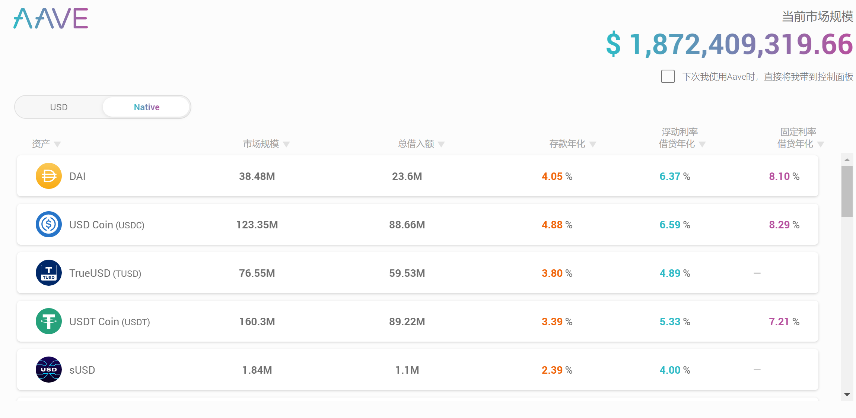Click USDT market size 160.3M
The width and height of the screenshot is (856, 418).
[x=257, y=322]
